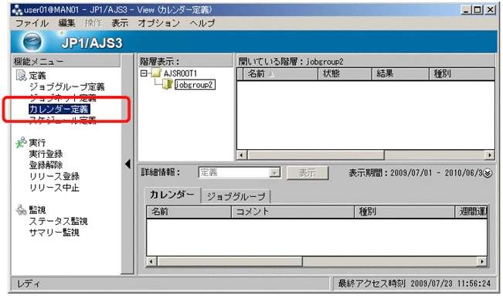Click 種別 column header in calendar table
This screenshot has width=503, height=296.
405,212
